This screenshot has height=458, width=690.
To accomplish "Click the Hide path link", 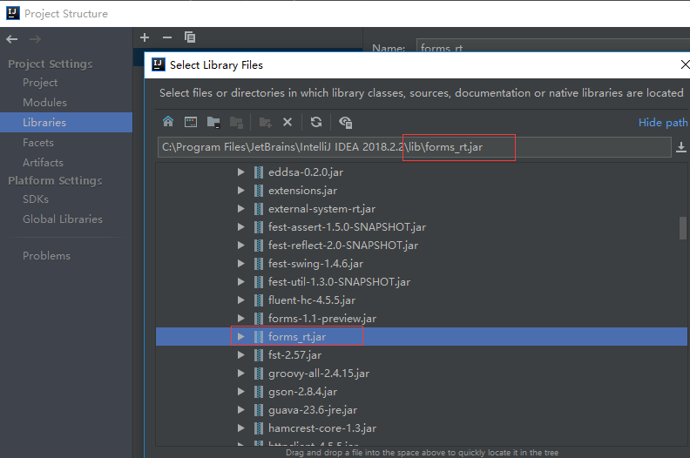I will (x=663, y=122).
